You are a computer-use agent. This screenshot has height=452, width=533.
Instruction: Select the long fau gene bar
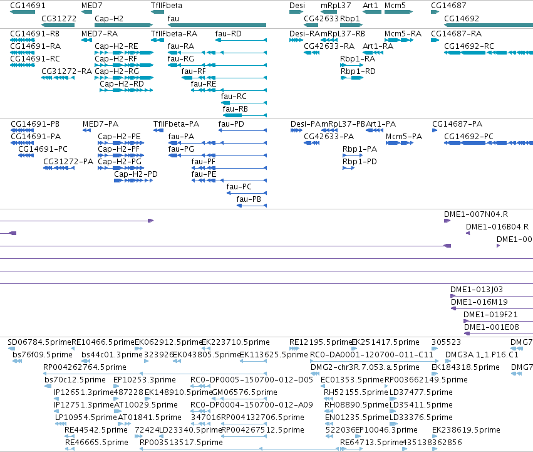(217, 25)
